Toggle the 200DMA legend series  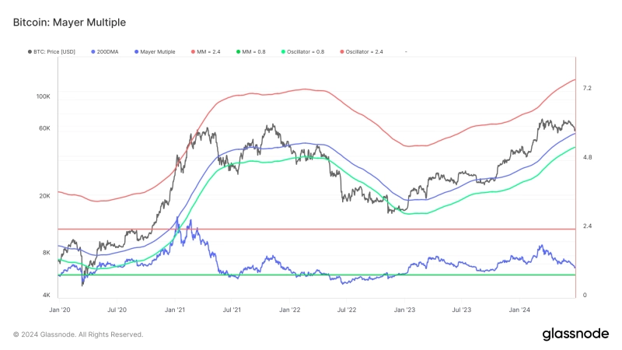106,51
